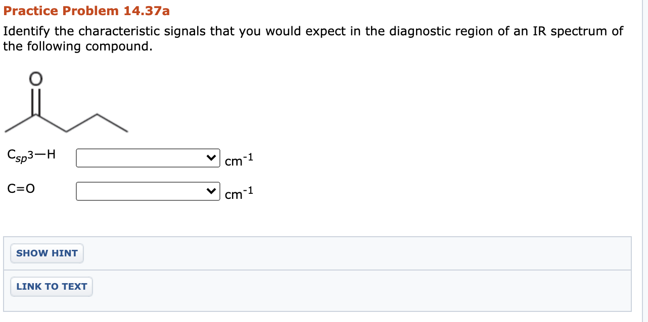Navigate to the textbook via LINK TO TEXT
The width and height of the screenshot is (648, 322).
point(51,286)
